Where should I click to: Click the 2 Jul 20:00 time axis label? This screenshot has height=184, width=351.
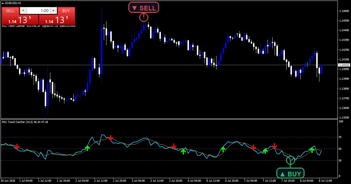(119, 181)
